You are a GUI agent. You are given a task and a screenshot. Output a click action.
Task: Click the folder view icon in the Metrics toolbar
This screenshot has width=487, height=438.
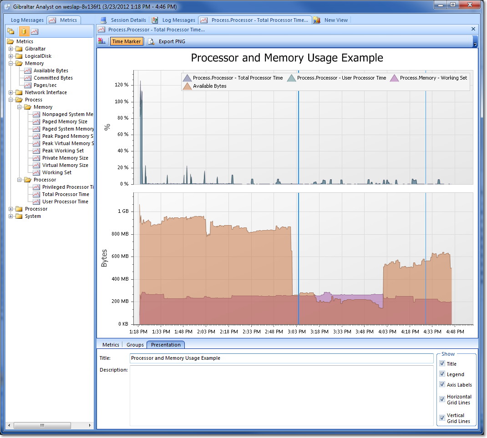tap(10, 31)
